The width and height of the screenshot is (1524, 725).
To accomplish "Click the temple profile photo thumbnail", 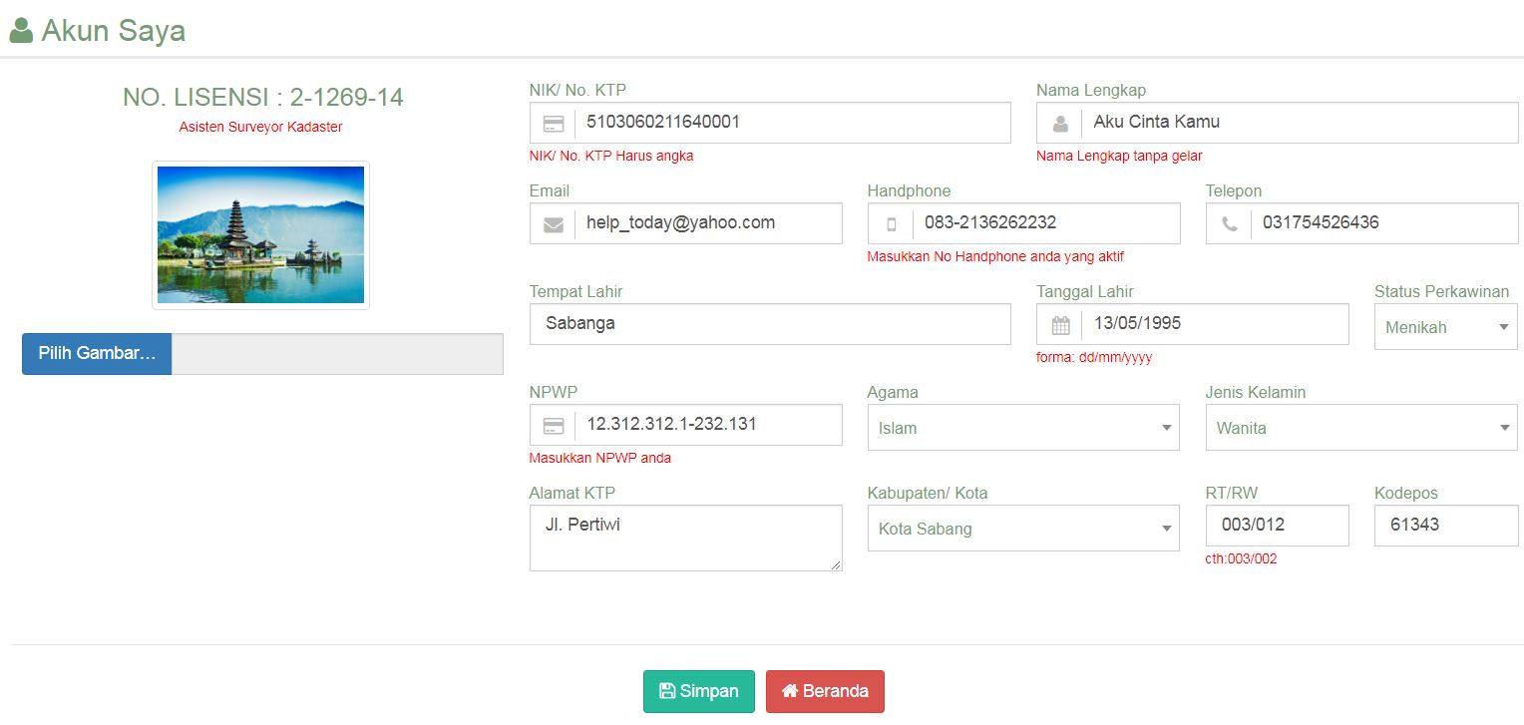I will (260, 235).
